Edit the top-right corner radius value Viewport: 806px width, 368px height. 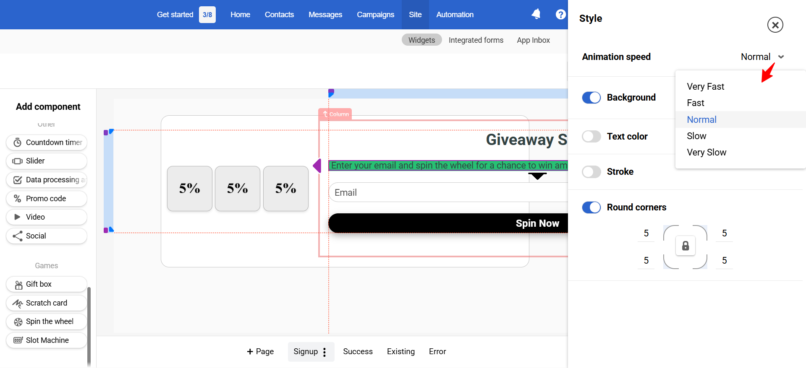724,233
